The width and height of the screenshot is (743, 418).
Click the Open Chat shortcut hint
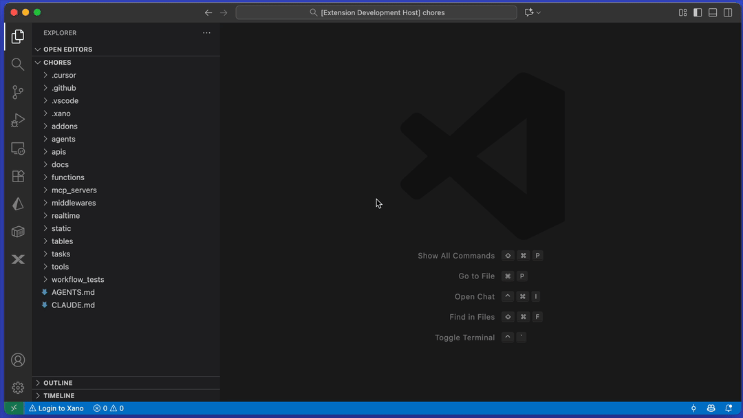pyautogui.click(x=497, y=297)
